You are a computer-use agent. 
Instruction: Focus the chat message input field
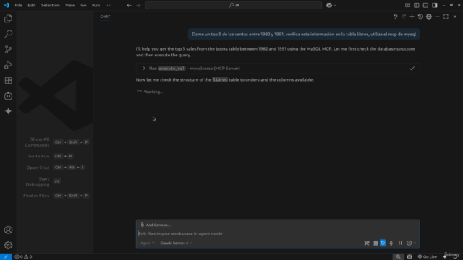pos(278,234)
